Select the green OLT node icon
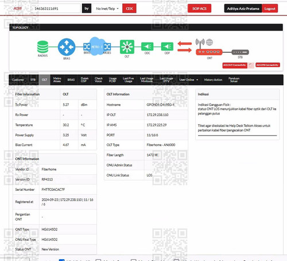Image resolution: width=287 pixels, height=261 pixels. tap(127, 47)
